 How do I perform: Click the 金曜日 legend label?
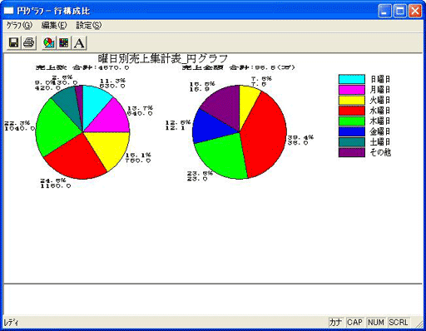click(x=380, y=131)
